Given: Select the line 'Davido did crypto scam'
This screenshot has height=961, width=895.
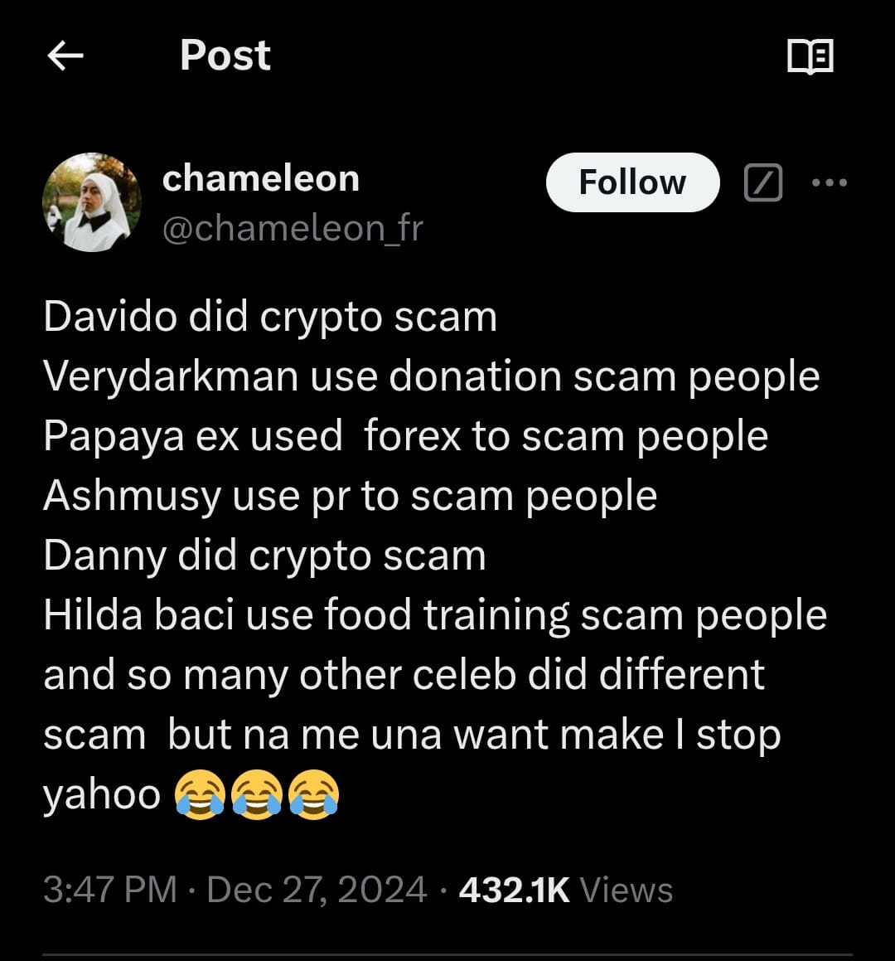Looking at the screenshot, I should tap(270, 318).
